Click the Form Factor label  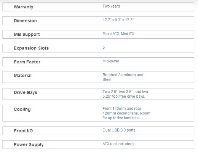[27, 62]
